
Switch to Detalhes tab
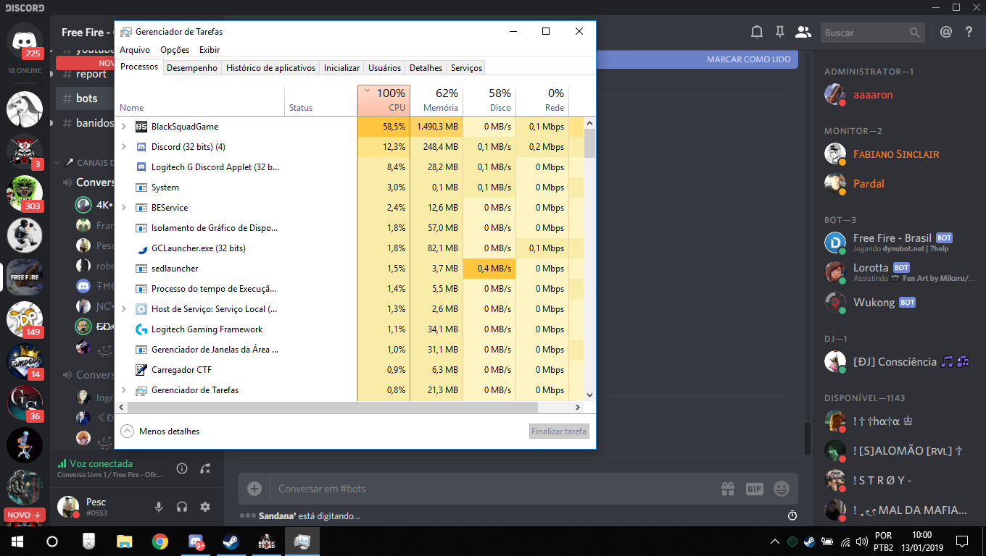(426, 68)
